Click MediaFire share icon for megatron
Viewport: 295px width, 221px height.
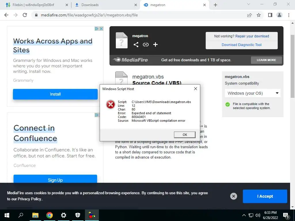[136, 45]
